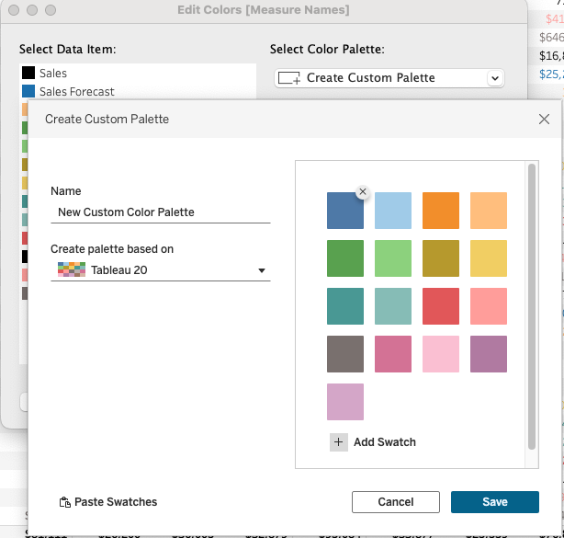Pick the dark green color swatch
The height and width of the screenshot is (538, 564).
(345, 258)
